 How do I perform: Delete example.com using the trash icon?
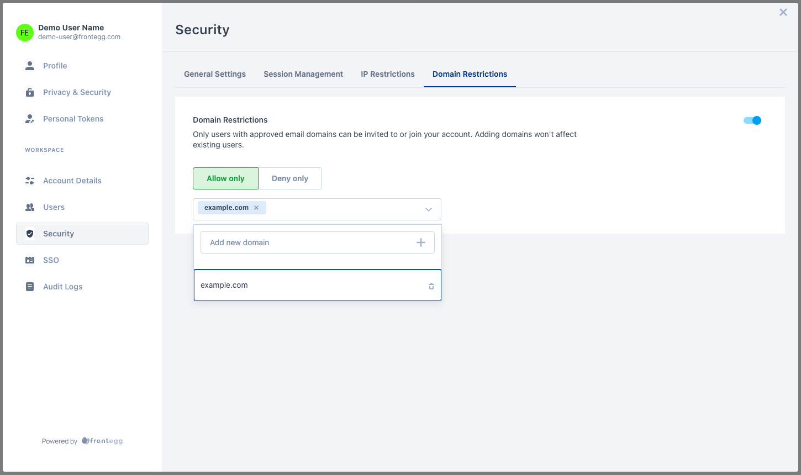pos(431,286)
